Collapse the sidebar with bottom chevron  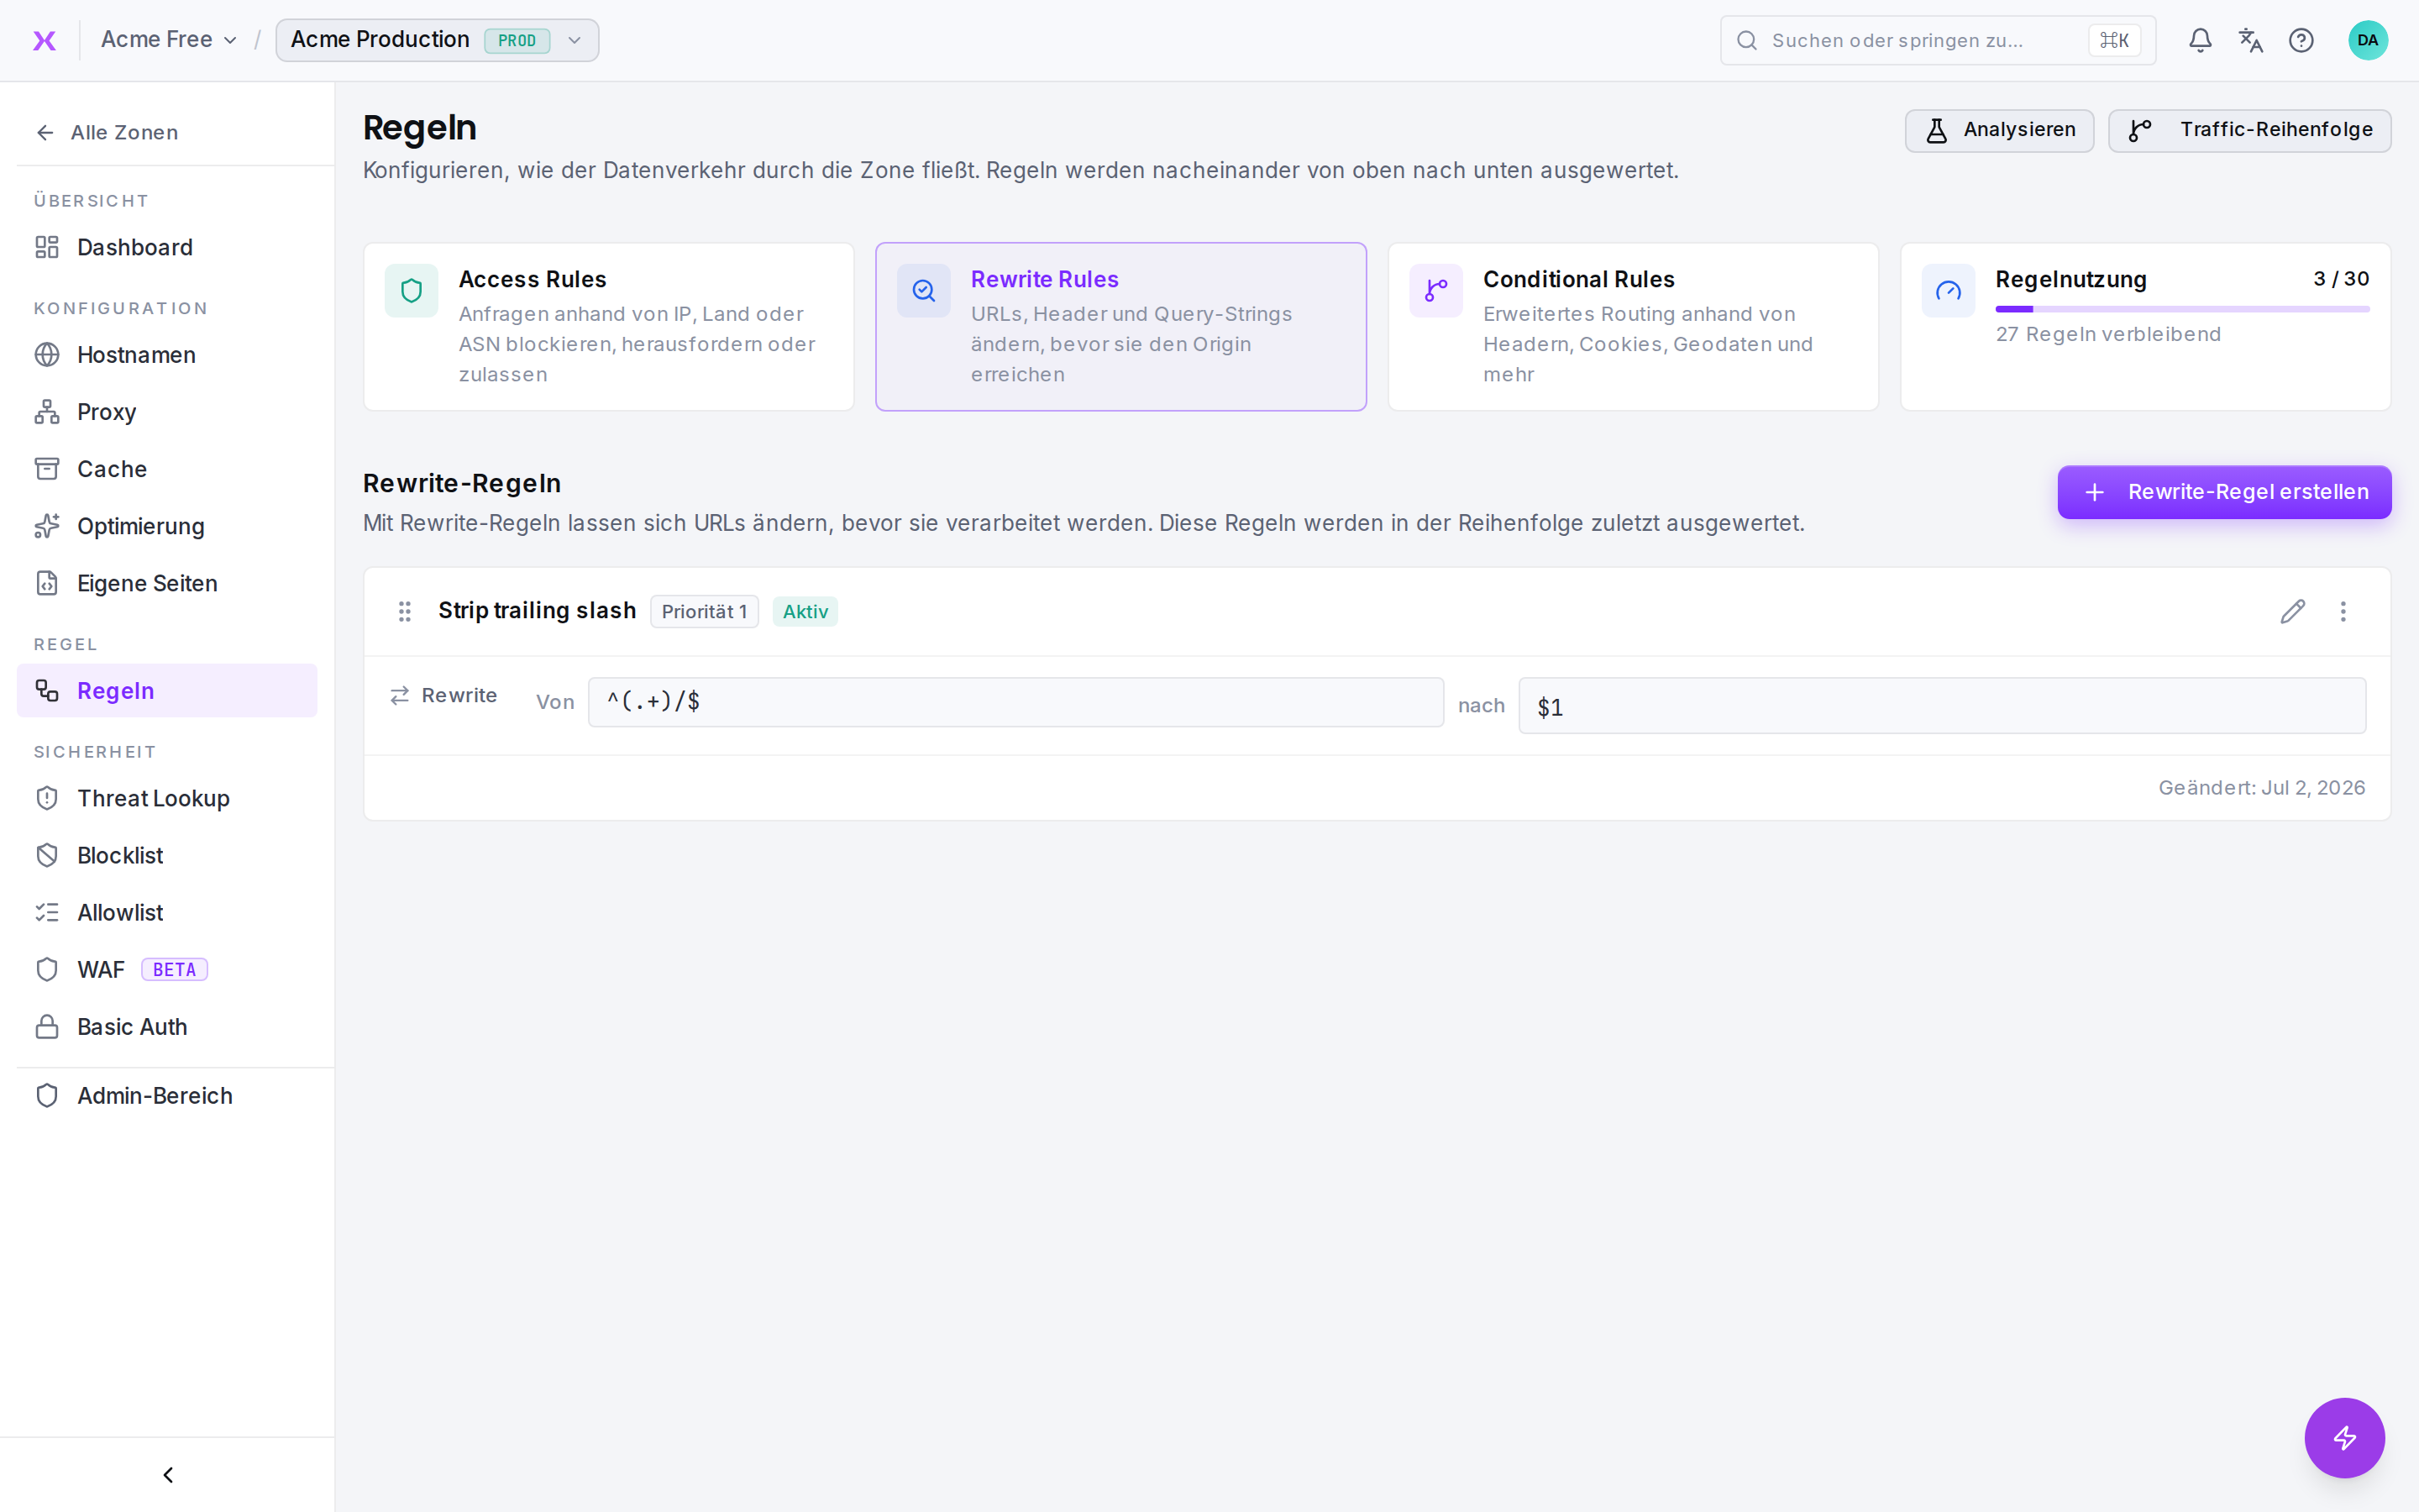click(168, 1474)
